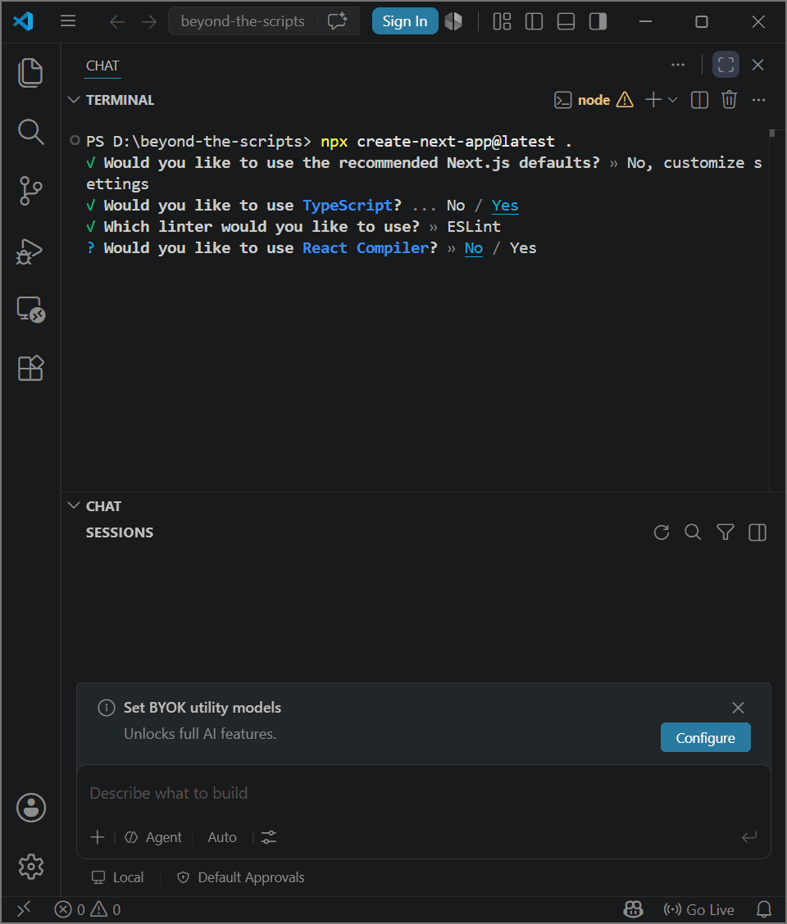Open the new terminal profile dropdown
This screenshot has height=924, width=787.
pyautogui.click(x=672, y=100)
